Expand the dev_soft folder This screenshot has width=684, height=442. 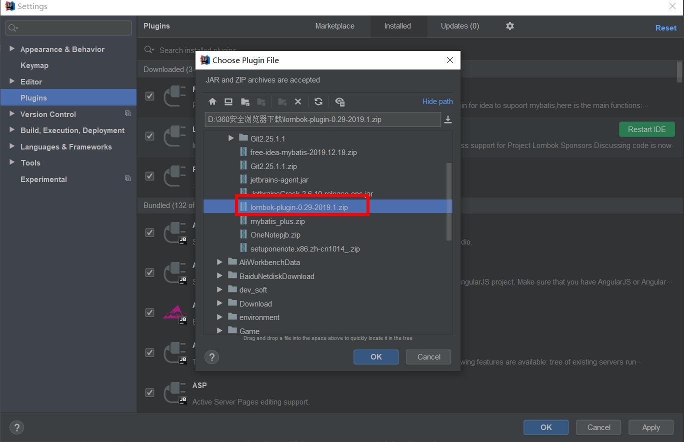(219, 289)
